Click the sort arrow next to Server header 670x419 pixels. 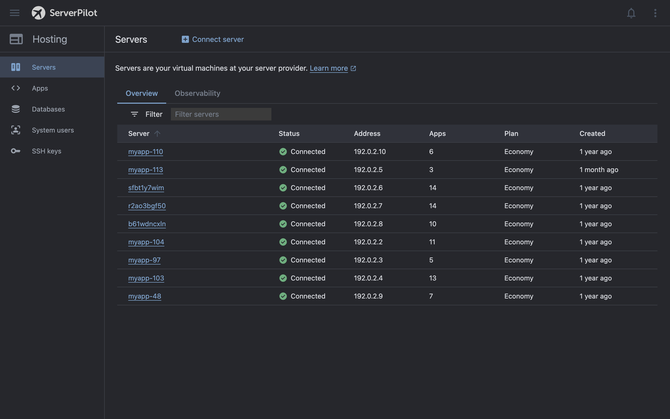pos(157,134)
